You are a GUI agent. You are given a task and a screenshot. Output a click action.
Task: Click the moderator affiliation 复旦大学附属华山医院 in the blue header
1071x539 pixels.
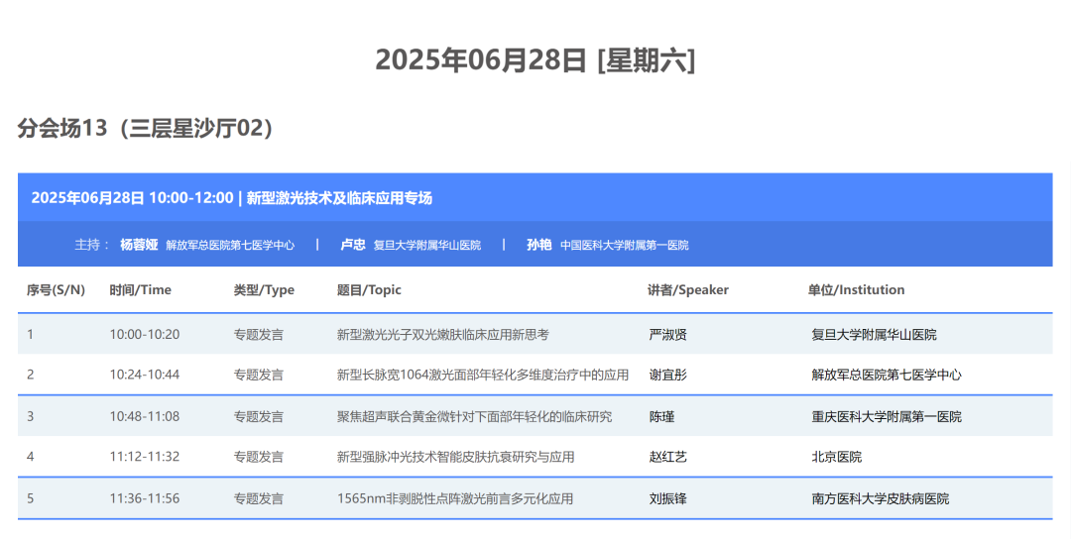click(x=426, y=245)
